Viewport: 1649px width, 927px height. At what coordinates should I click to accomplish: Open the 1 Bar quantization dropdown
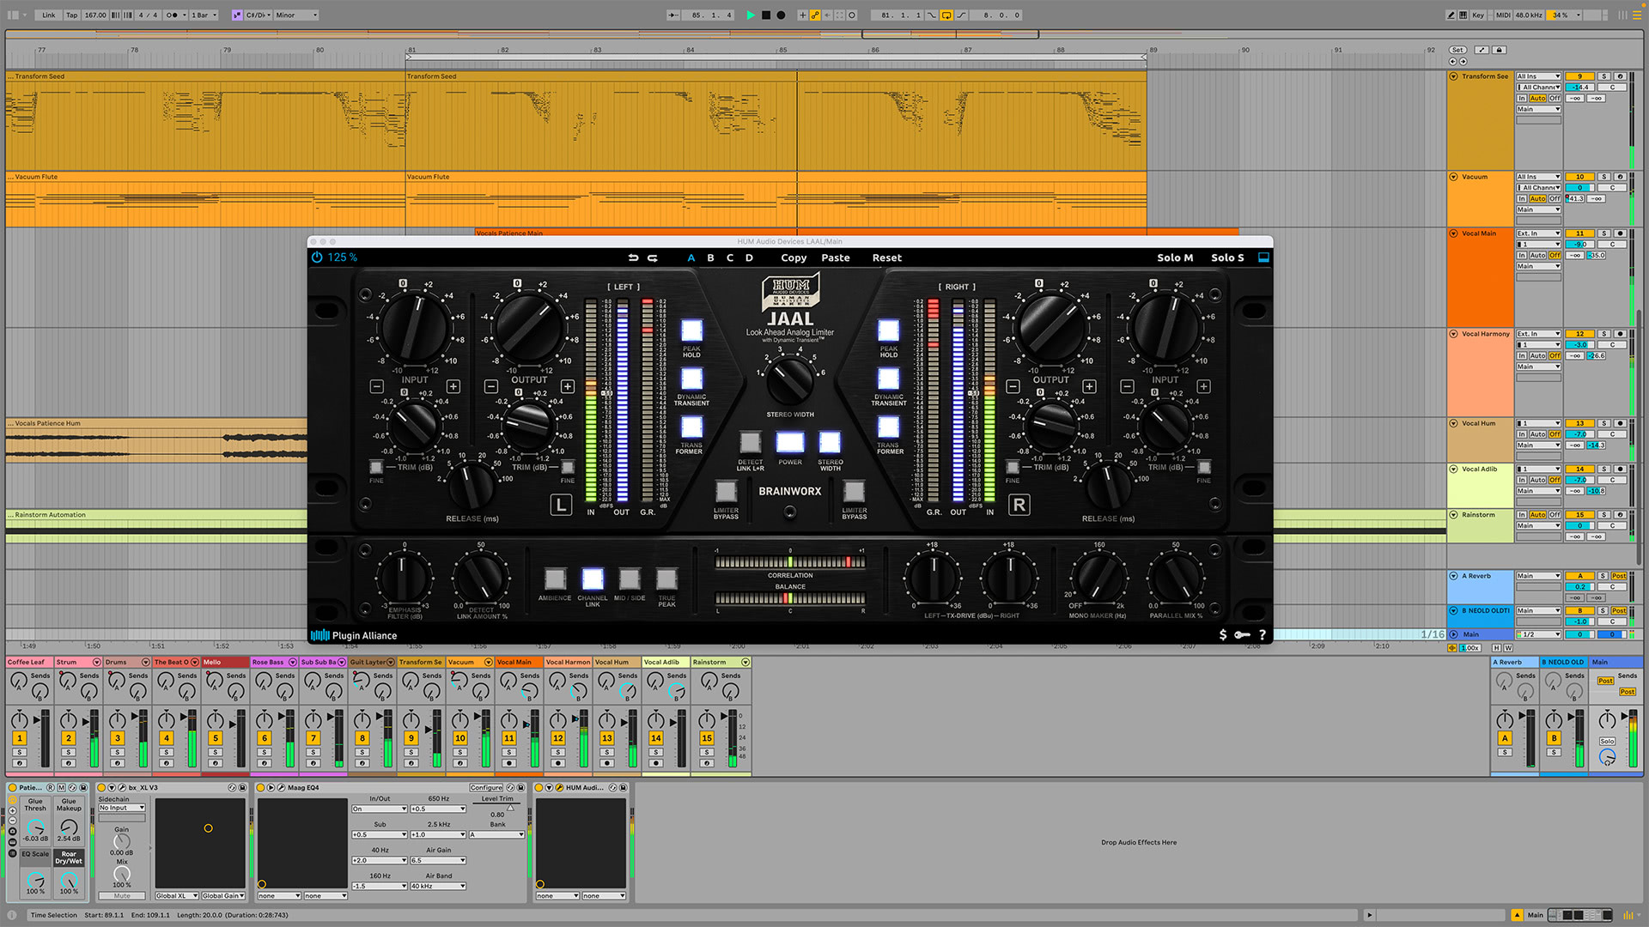pyautogui.click(x=204, y=15)
